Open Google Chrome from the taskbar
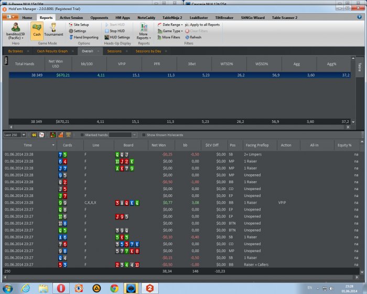The image size is (367, 294). tap(114, 287)
